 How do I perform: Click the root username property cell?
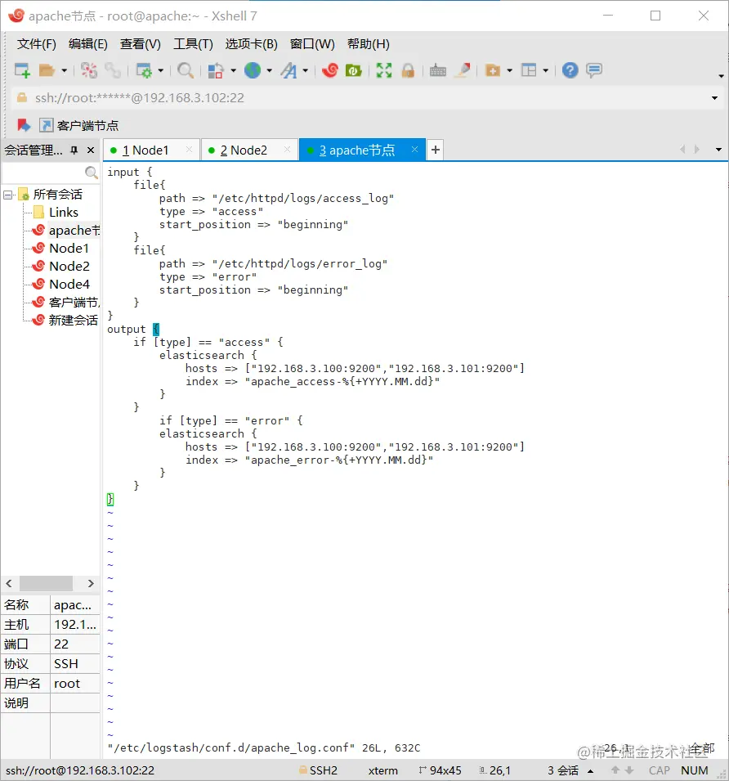(x=75, y=684)
